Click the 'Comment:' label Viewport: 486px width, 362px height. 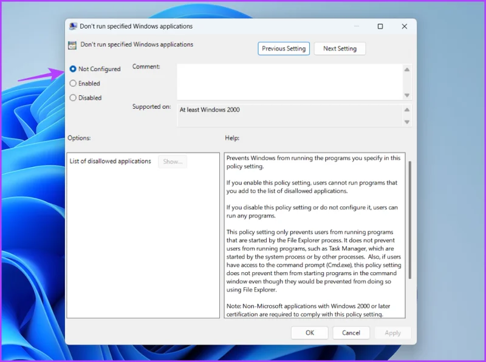pos(146,66)
